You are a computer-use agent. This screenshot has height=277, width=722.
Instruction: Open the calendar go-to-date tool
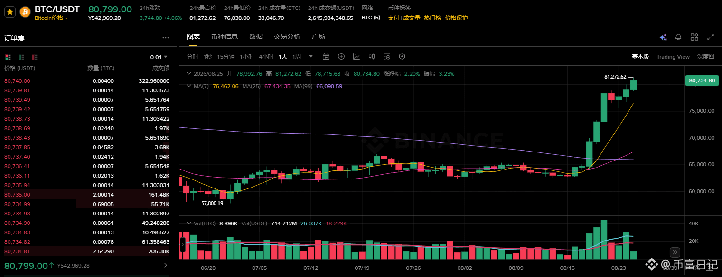pyautogui.click(x=326, y=57)
